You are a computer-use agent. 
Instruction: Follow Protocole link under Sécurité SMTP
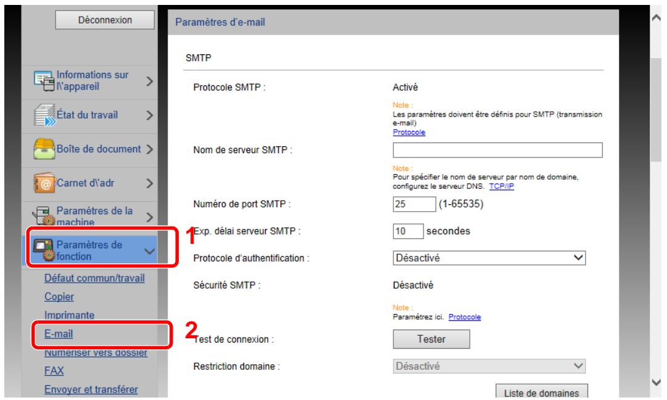point(465,317)
